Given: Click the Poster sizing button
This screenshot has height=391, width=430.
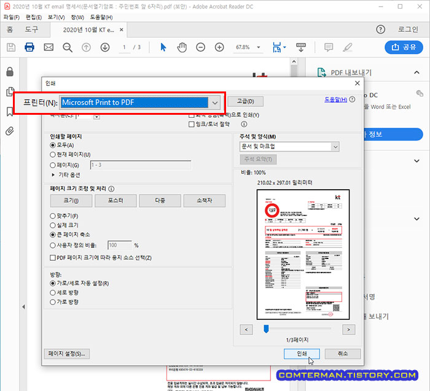Looking at the screenshot, I should tap(115, 201).
